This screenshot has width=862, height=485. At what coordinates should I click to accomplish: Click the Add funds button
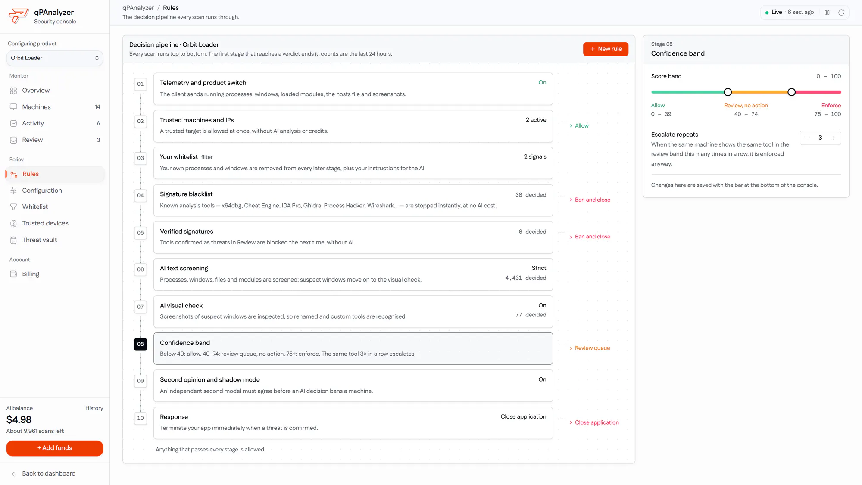(x=55, y=448)
